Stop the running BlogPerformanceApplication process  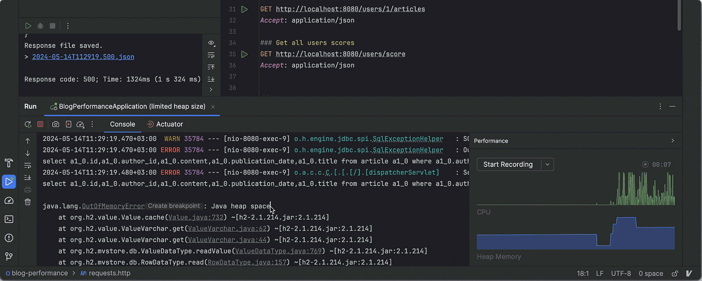click(40, 124)
